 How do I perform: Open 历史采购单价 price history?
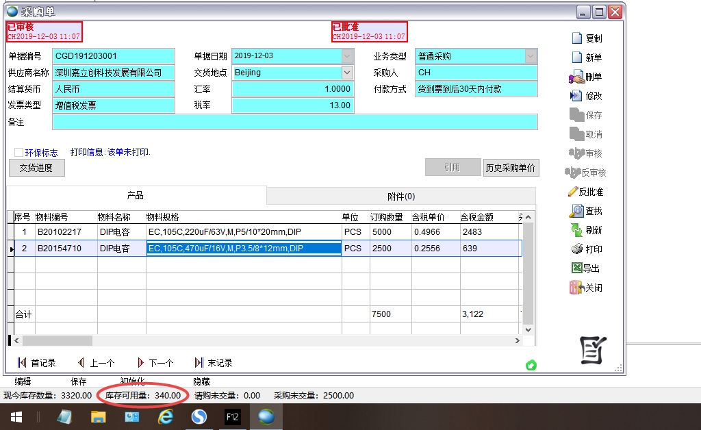point(510,168)
